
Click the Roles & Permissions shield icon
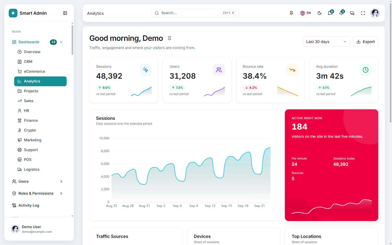point(14,193)
